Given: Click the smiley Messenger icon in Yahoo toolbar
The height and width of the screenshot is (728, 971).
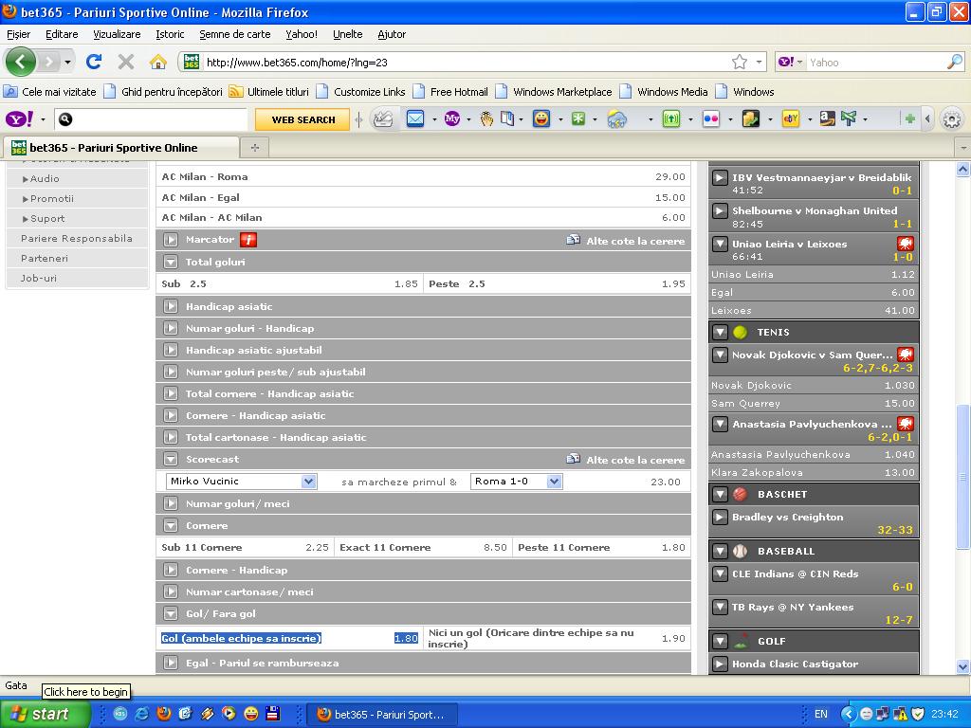Looking at the screenshot, I should point(541,118).
